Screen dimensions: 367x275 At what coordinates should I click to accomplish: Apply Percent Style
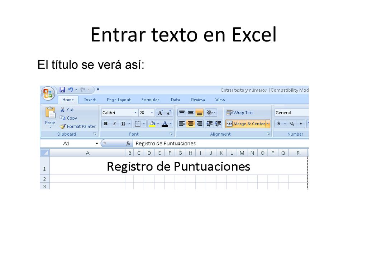tap(292, 124)
